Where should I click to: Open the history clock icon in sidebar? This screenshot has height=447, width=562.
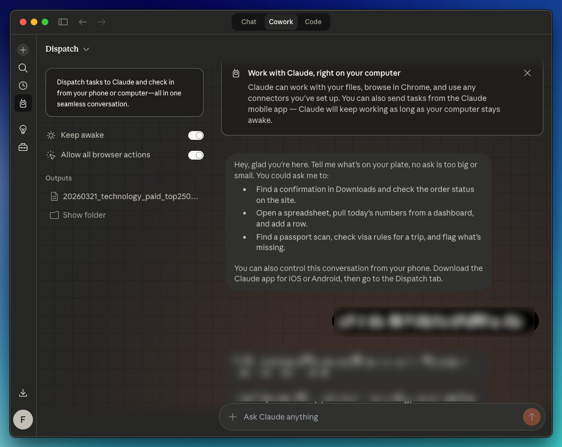click(x=23, y=86)
